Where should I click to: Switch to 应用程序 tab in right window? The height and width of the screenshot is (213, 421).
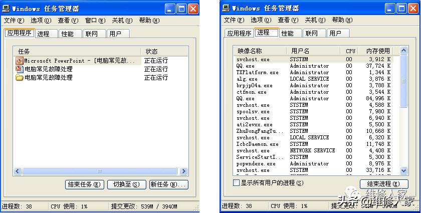(239, 33)
